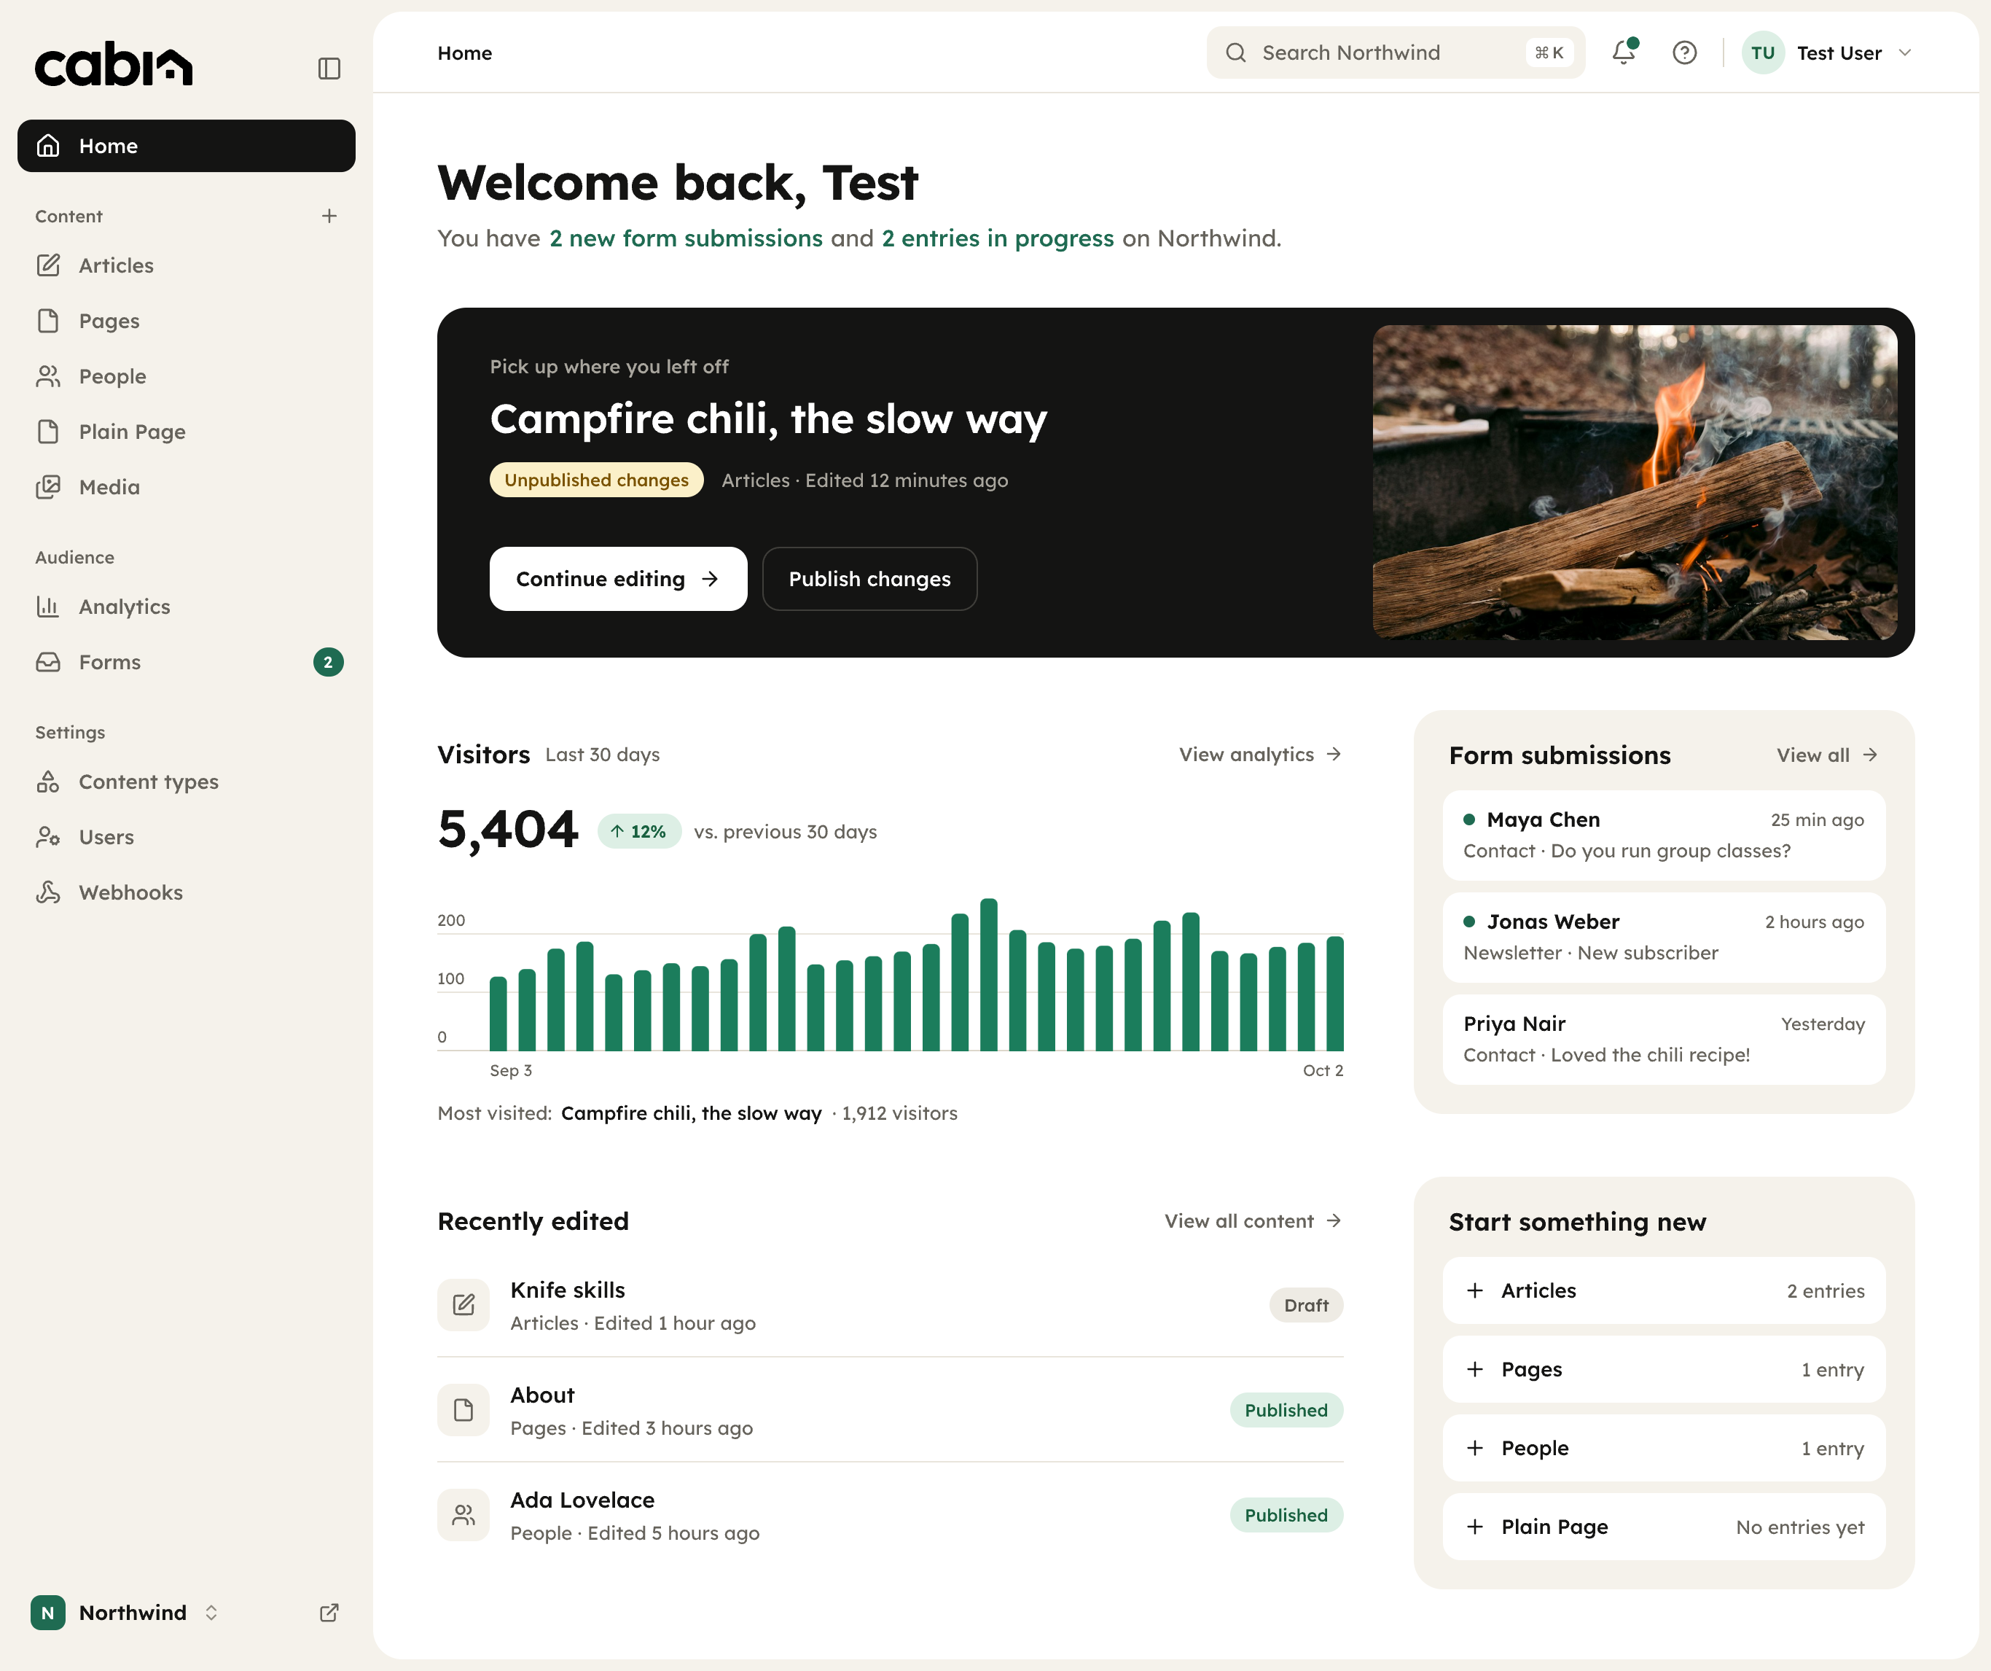
Task: Click the plus icon beside Articles in Start something new
Action: coord(1475,1290)
